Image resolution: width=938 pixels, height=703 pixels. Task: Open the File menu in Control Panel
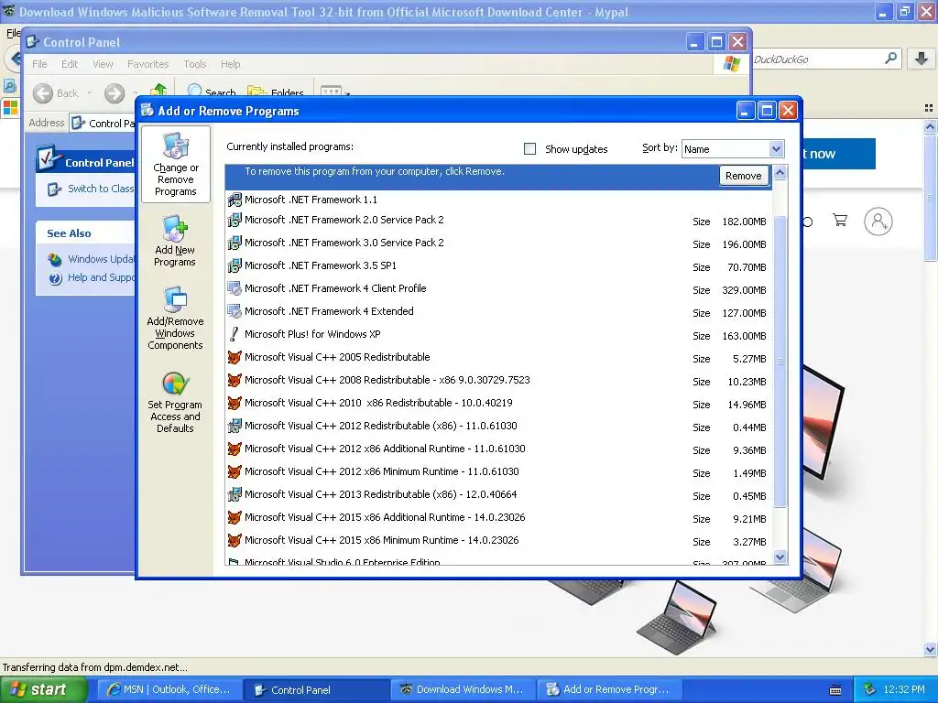point(39,64)
